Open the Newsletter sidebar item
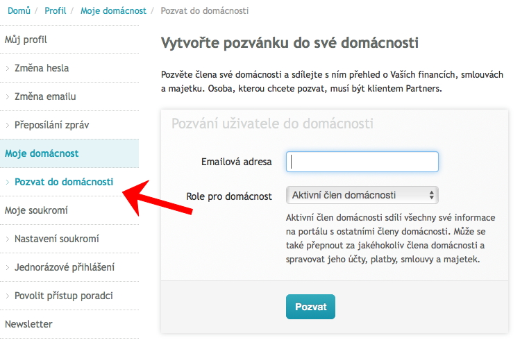Viewport: 529px width, 347px height. click(x=28, y=324)
